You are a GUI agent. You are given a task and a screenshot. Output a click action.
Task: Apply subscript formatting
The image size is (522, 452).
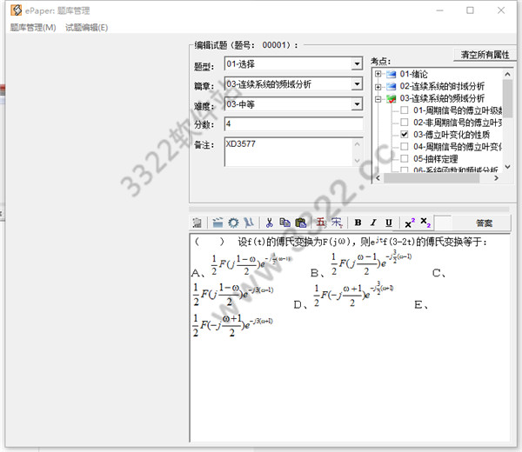(425, 223)
